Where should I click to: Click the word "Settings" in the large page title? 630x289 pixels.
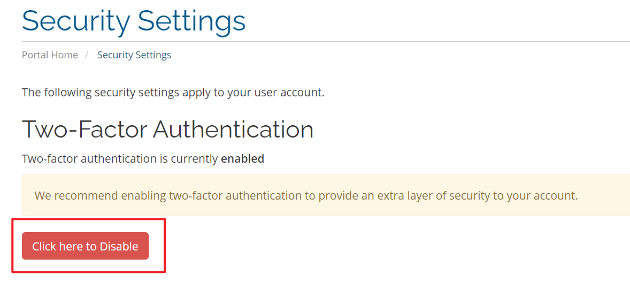[191, 21]
